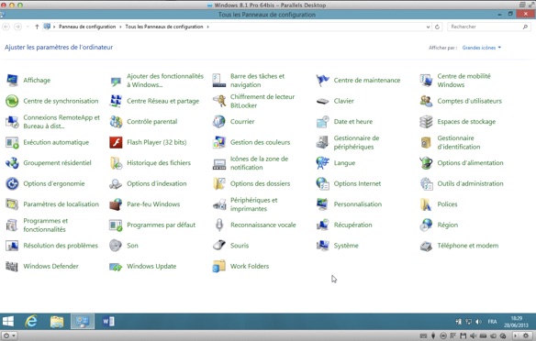Open 'Paramètres de localisation' link
This screenshot has height=341, width=536.
click(x=61, y=204)
